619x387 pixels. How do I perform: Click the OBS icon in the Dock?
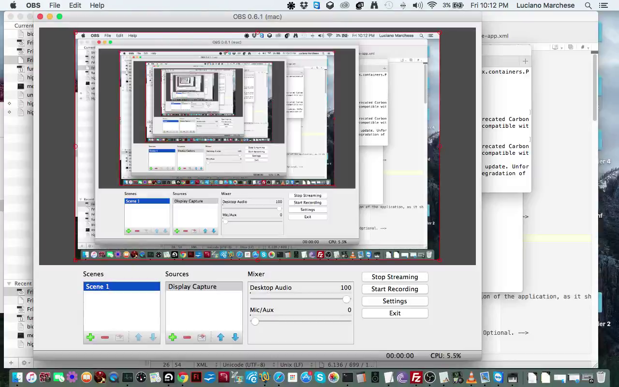(430, 377)
